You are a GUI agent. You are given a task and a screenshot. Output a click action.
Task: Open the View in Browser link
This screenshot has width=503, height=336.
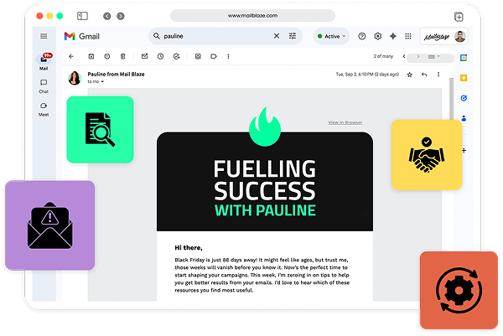[345, 122]
